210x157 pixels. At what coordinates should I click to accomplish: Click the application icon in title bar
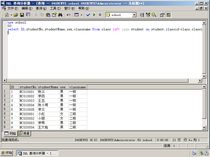(x=3, y=3)
